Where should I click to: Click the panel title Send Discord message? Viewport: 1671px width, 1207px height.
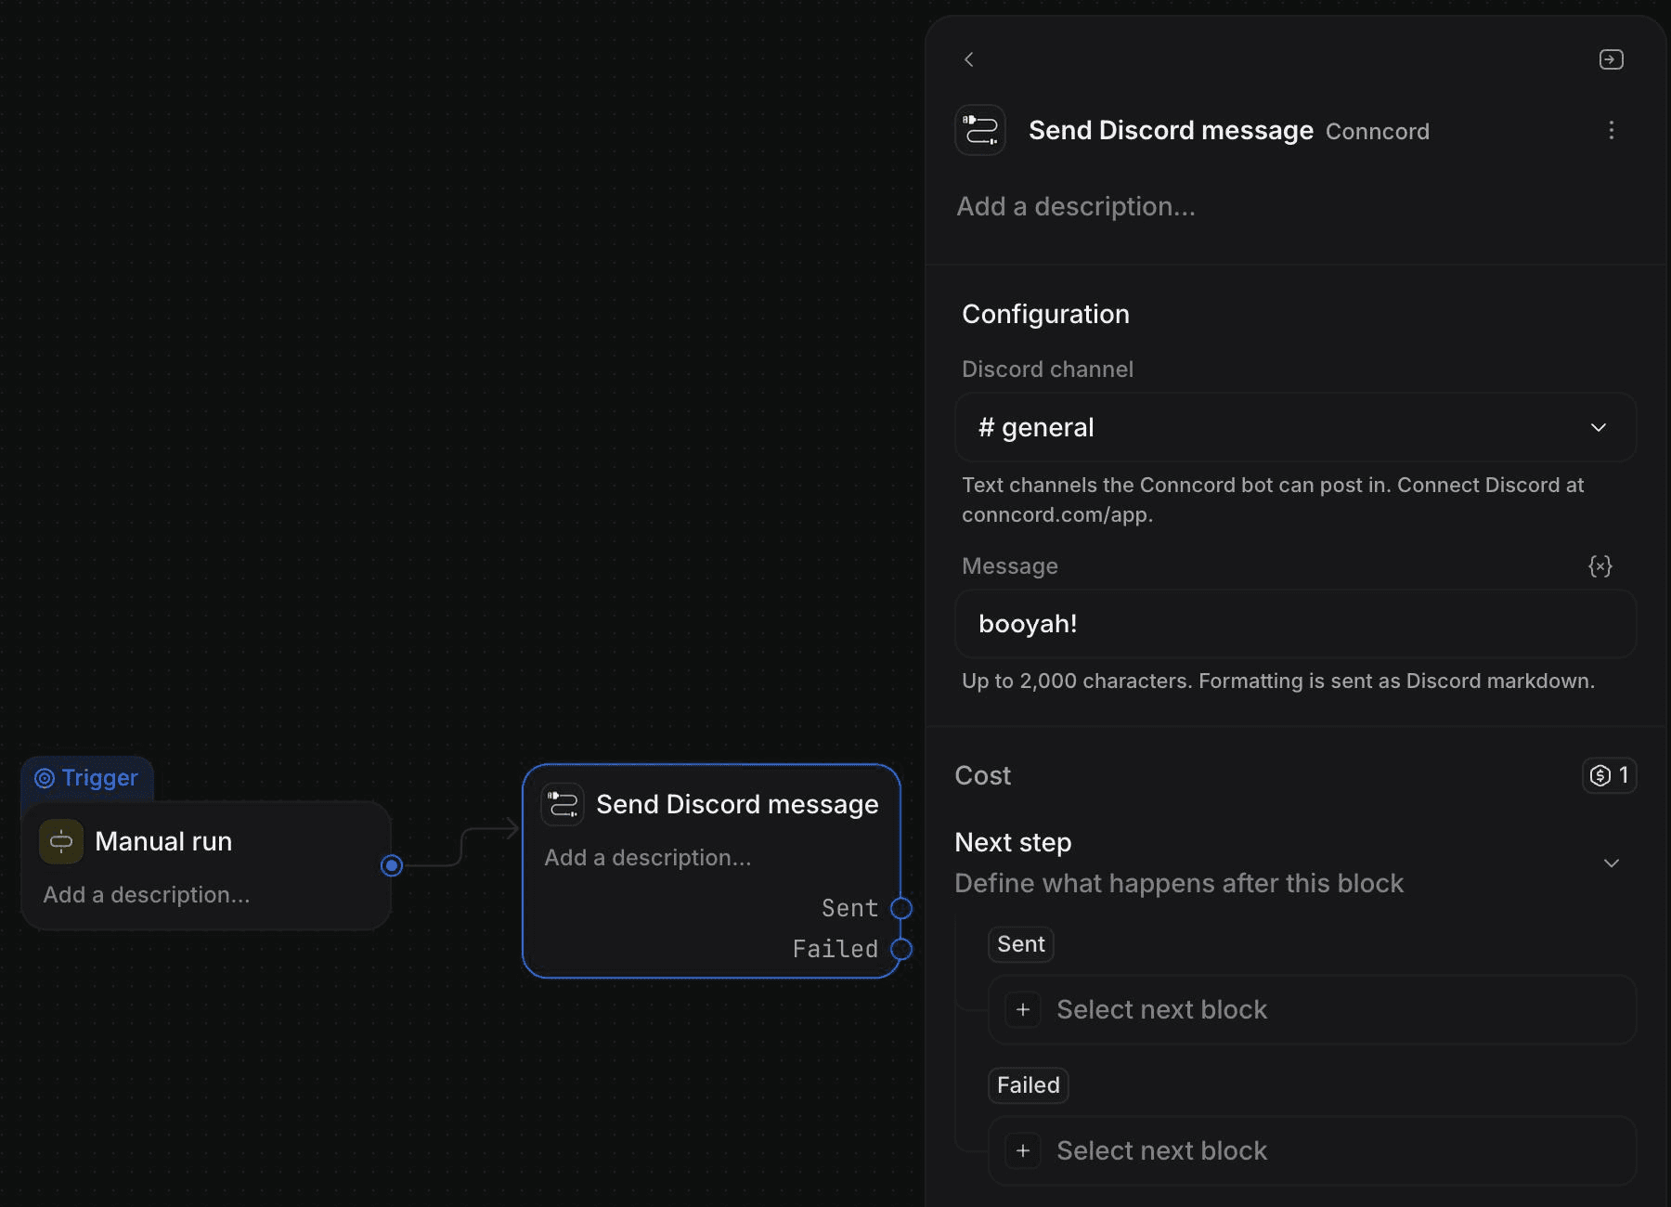pyautogui.click(x=1171, y=130)
